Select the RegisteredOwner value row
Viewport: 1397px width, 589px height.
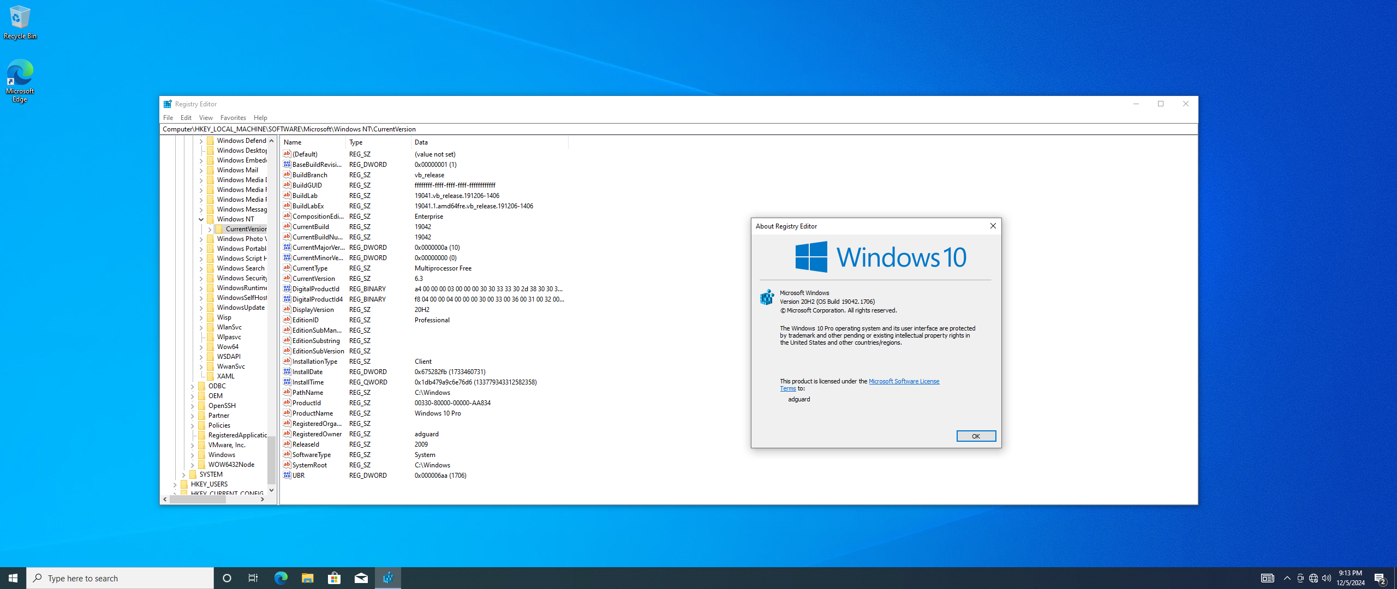[x=423, y=434]
